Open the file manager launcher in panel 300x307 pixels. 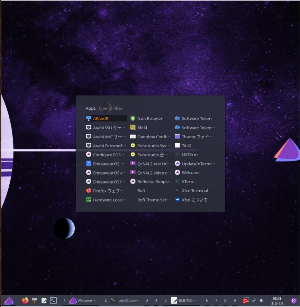pyautogui.click(x=35, y=300)
